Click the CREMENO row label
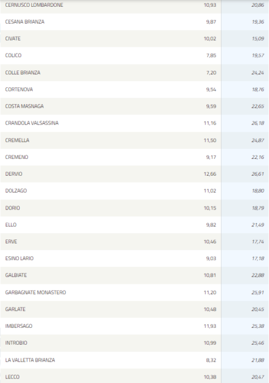Screen dimensions: 269x383 (16, 157)
